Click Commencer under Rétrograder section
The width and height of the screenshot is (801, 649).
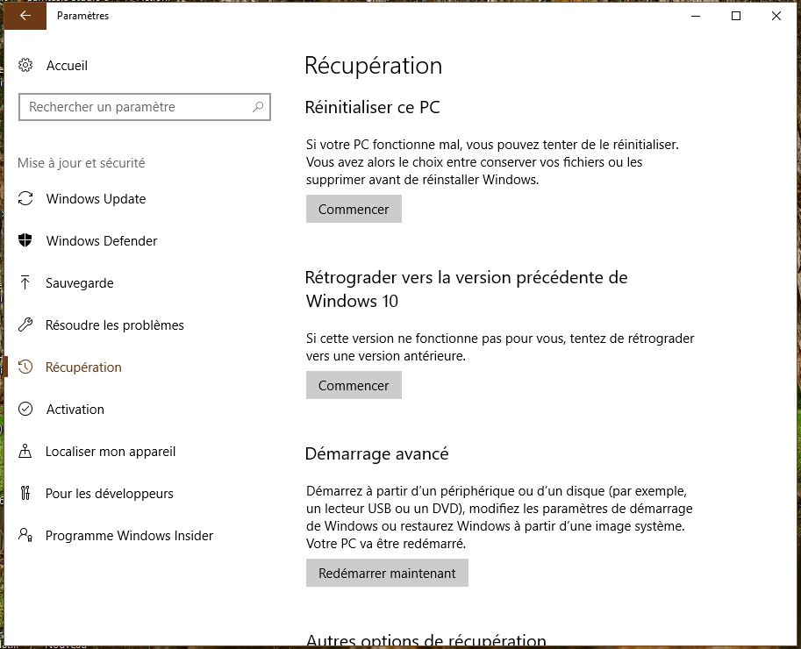pos(354,385)
